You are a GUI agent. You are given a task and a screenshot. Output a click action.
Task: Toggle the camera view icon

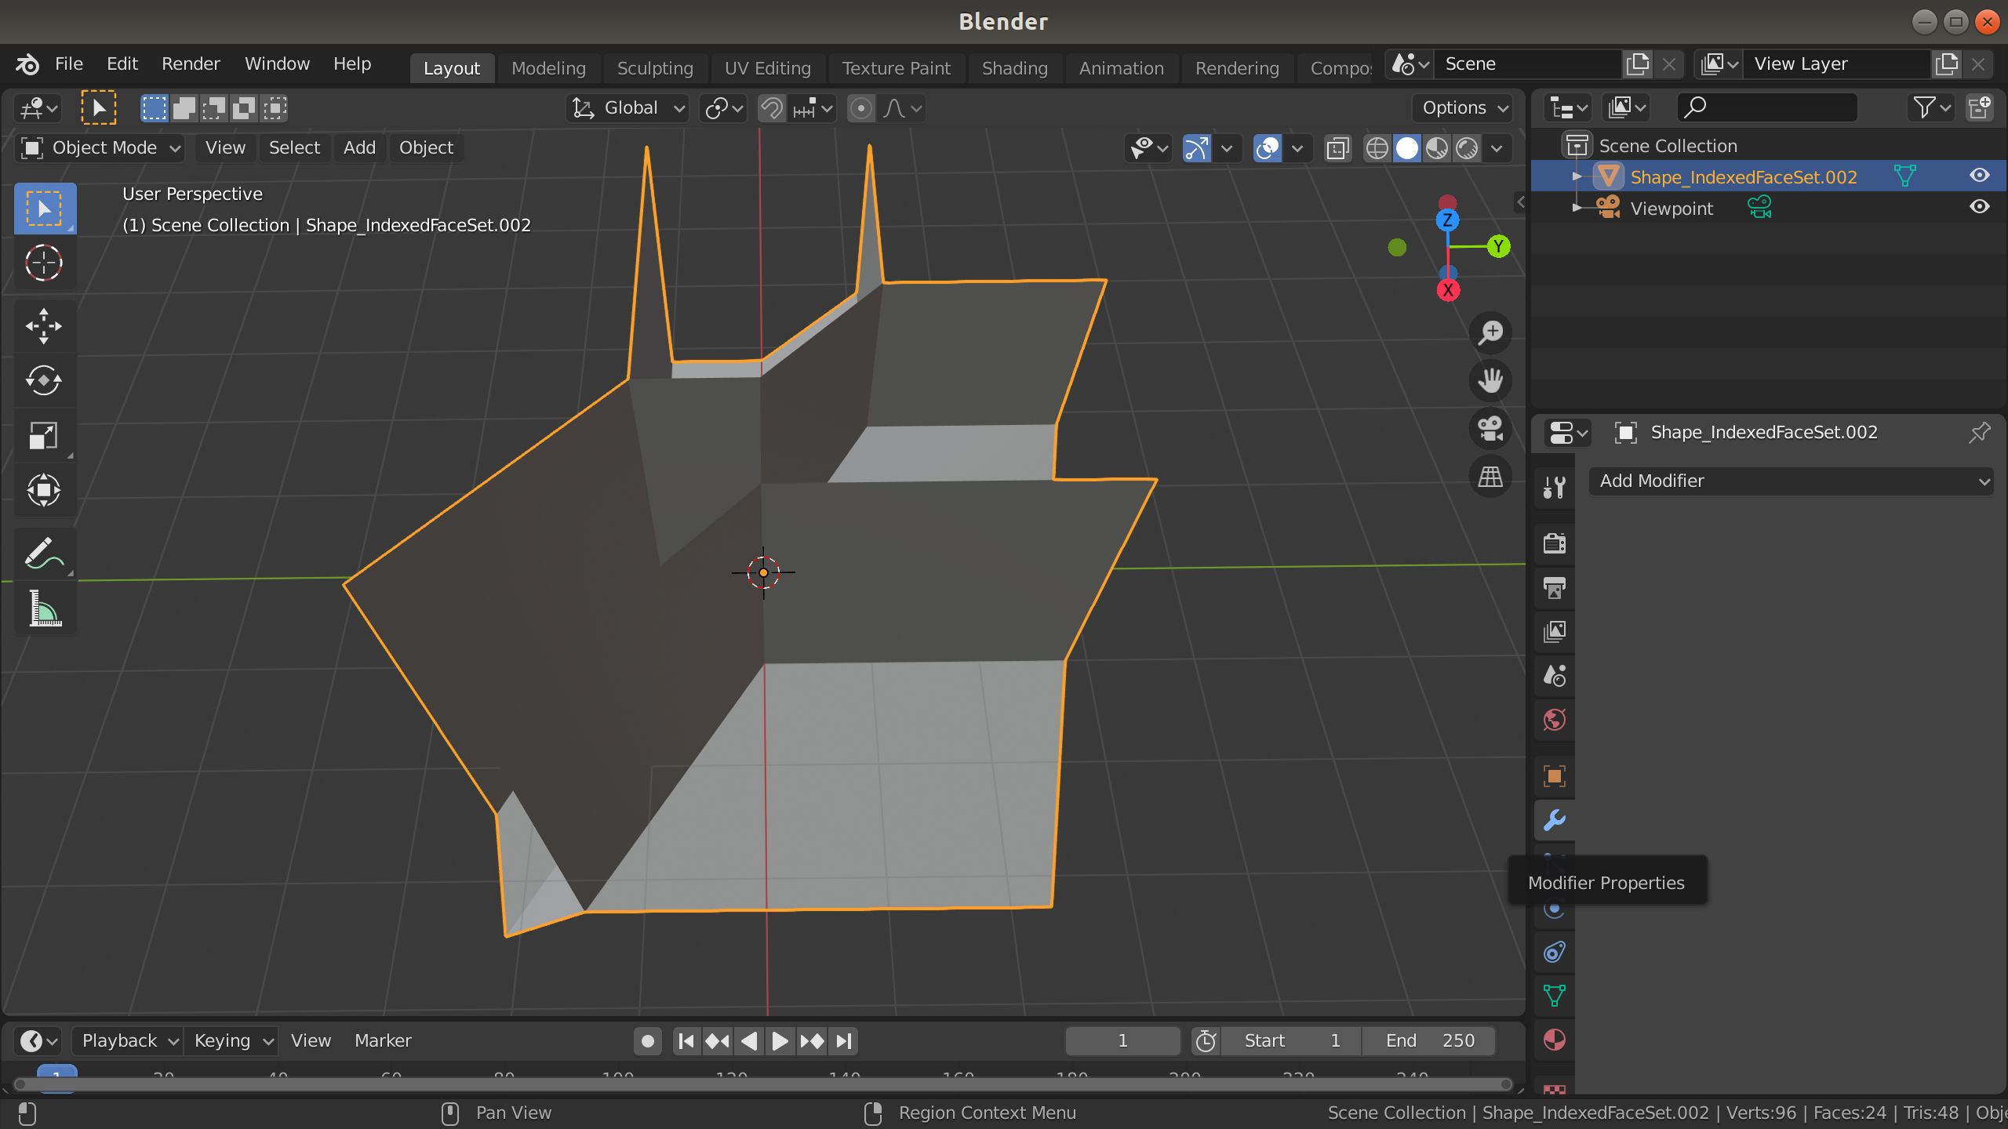click(1490, 428)
